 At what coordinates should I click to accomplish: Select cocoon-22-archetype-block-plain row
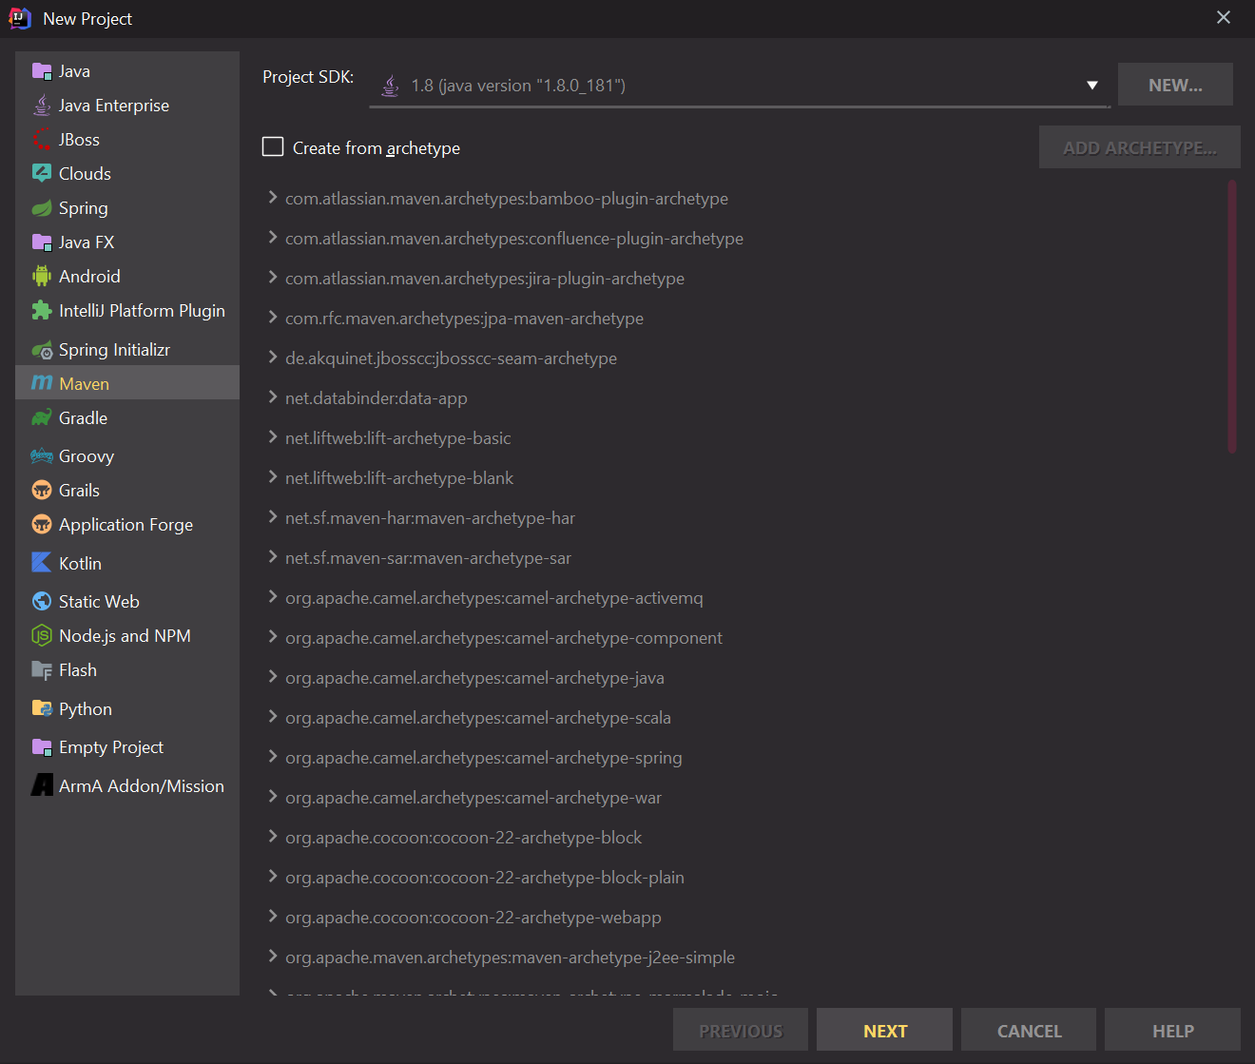742,878
